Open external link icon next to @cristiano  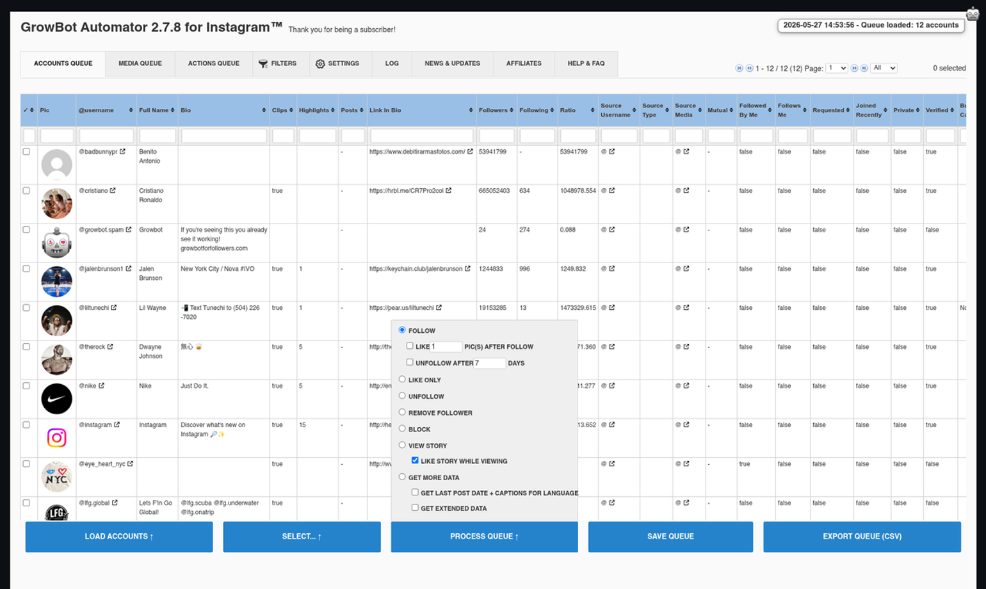coord(113,191)
